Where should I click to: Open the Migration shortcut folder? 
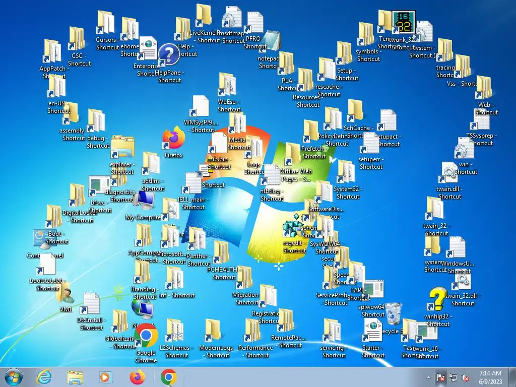pos(244,278)
